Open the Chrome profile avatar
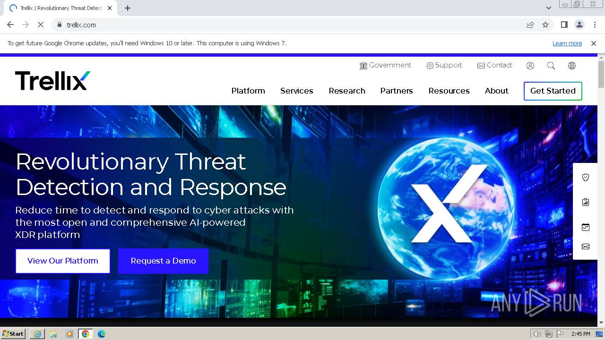This screenshot has width=605, height=340. (579, 25)
